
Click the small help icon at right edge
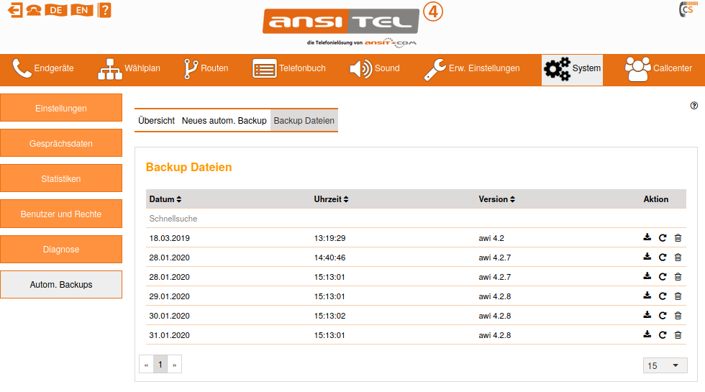694,106
